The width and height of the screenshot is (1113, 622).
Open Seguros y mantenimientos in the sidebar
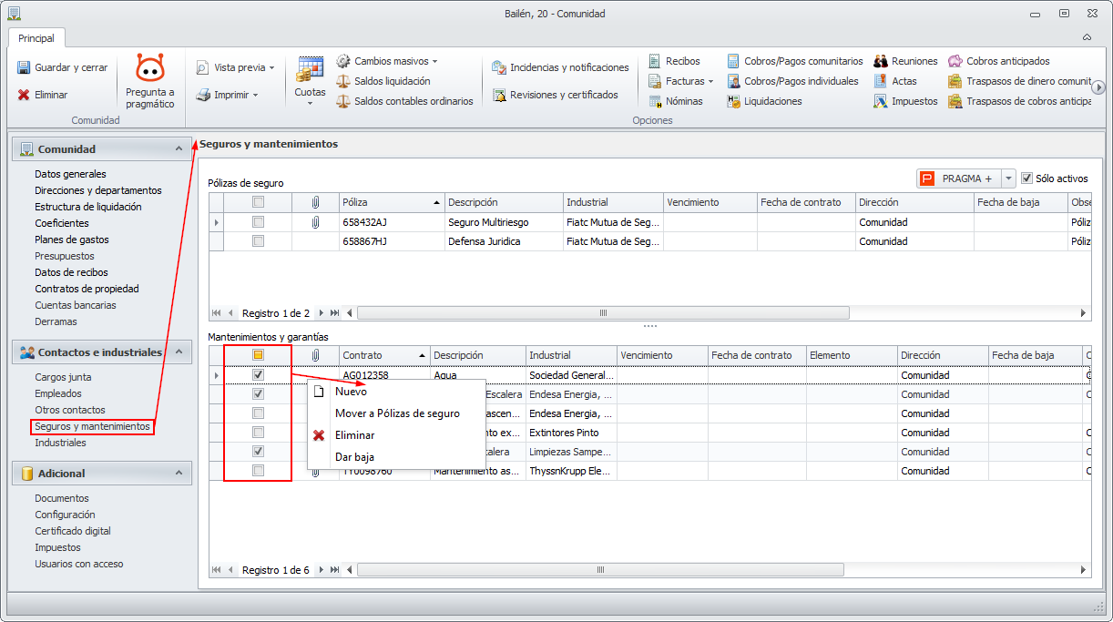point(92,426)
